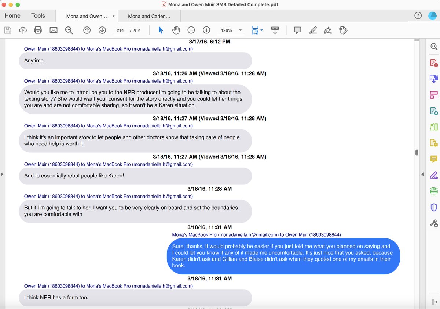
Task: Switch to Home tab
Action: 12,15
